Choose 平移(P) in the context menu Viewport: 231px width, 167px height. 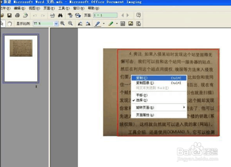(159, 95)
